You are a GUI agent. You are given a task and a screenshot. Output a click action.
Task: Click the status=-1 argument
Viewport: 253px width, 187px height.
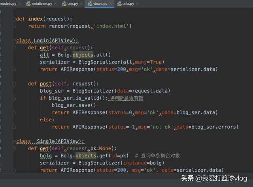(121, 127)
